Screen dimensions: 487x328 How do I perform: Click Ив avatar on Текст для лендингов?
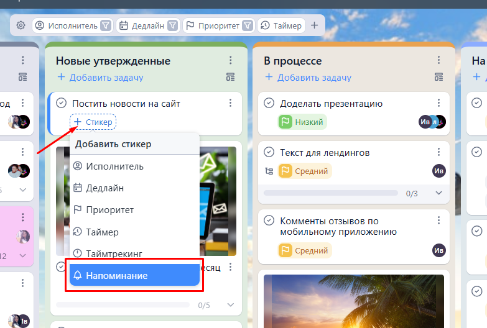point(439,171)
